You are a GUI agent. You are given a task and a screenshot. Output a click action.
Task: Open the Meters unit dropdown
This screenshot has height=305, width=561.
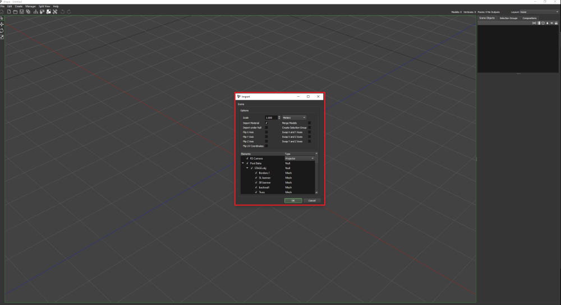pyautogui.click(x=294, y=118)
